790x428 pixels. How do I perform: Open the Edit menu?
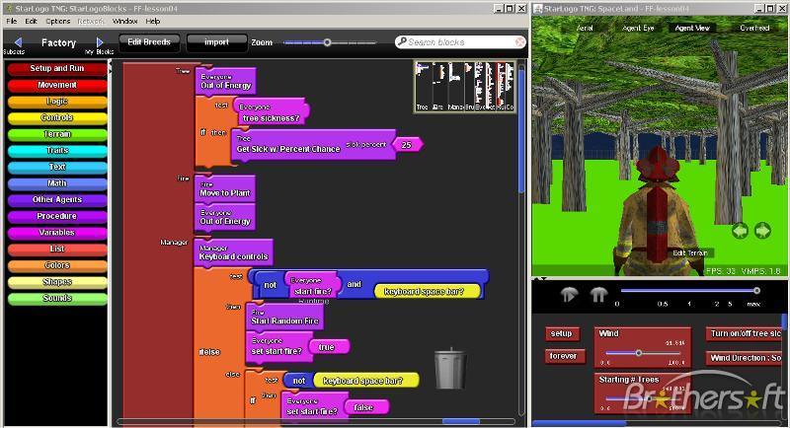pos(31,21)
